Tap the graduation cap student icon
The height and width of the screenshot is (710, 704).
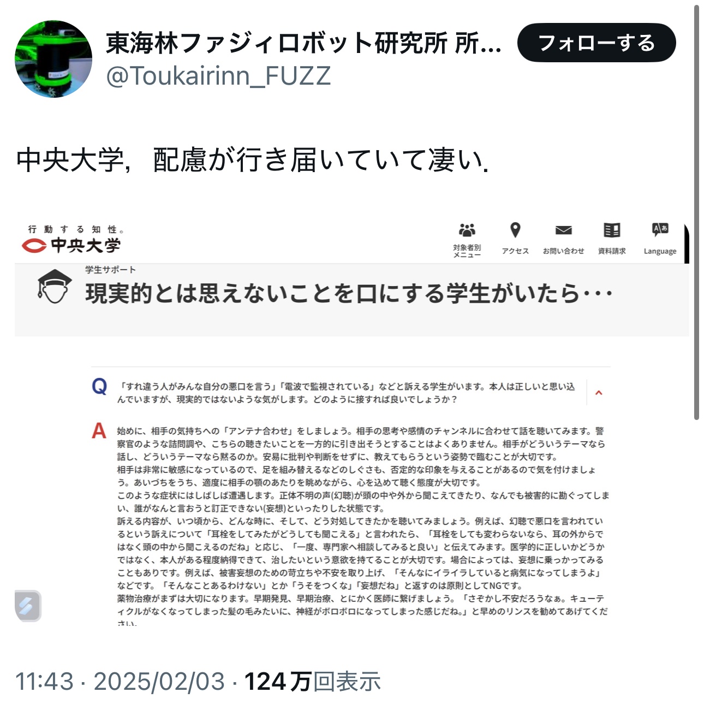[x=54, y=286]
